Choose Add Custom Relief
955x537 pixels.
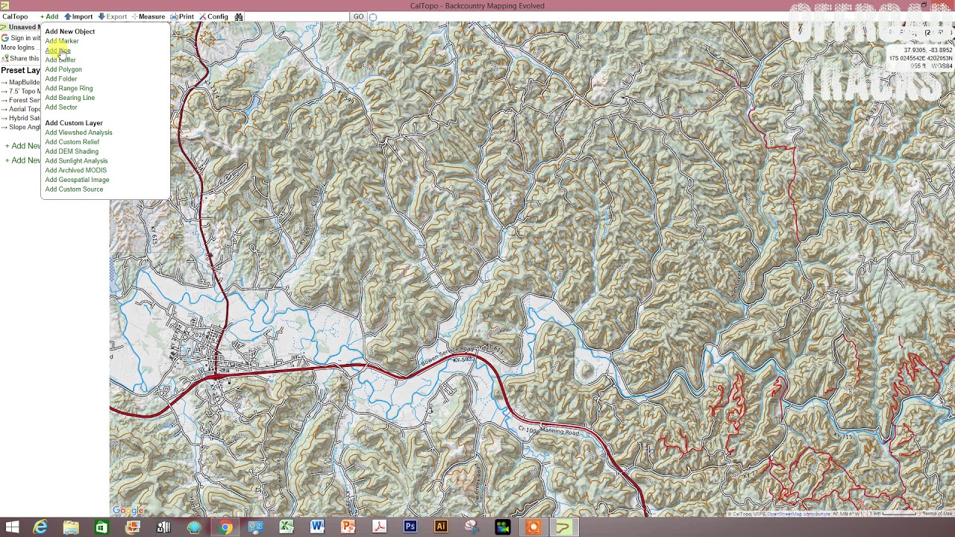[72, 142]
